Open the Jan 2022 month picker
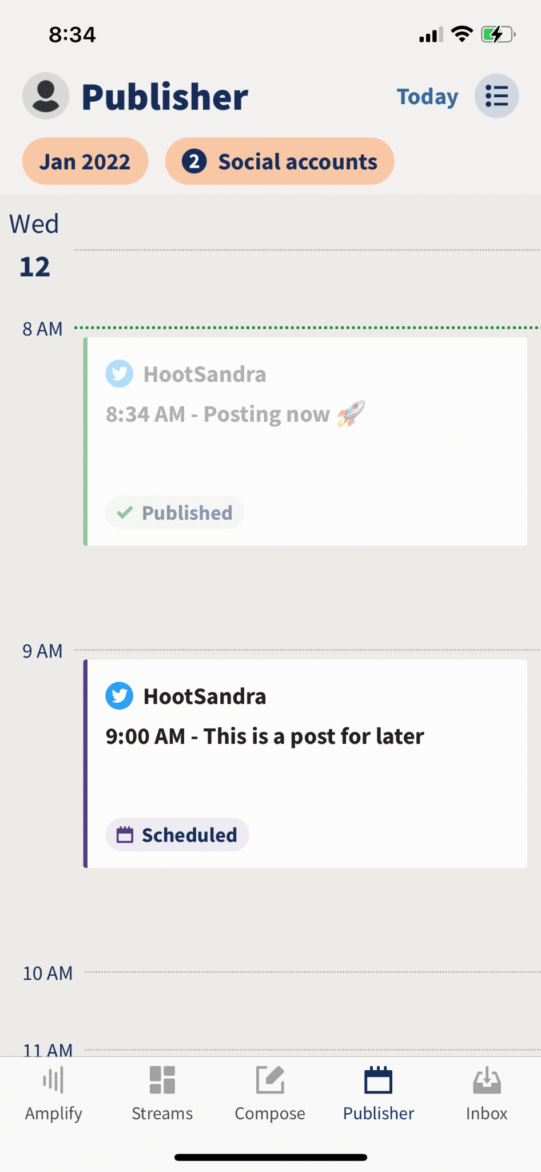 click(85, 161)
